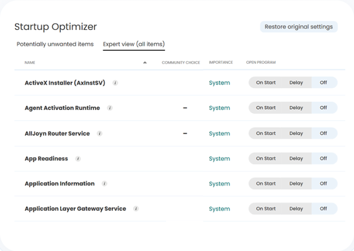Set Agent Activation Runtime to Delay
The width and height of the screenshot is (354, 251).
[x=296, y=107]
